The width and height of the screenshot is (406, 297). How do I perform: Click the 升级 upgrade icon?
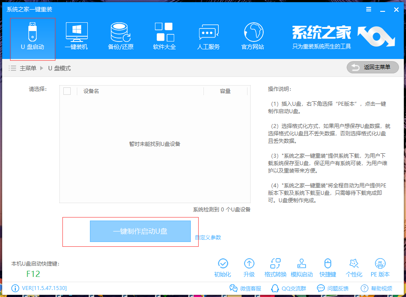(x=249, y=266)
